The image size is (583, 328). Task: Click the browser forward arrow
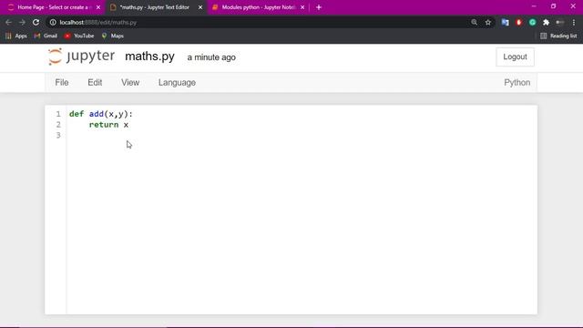click(22, 22)
